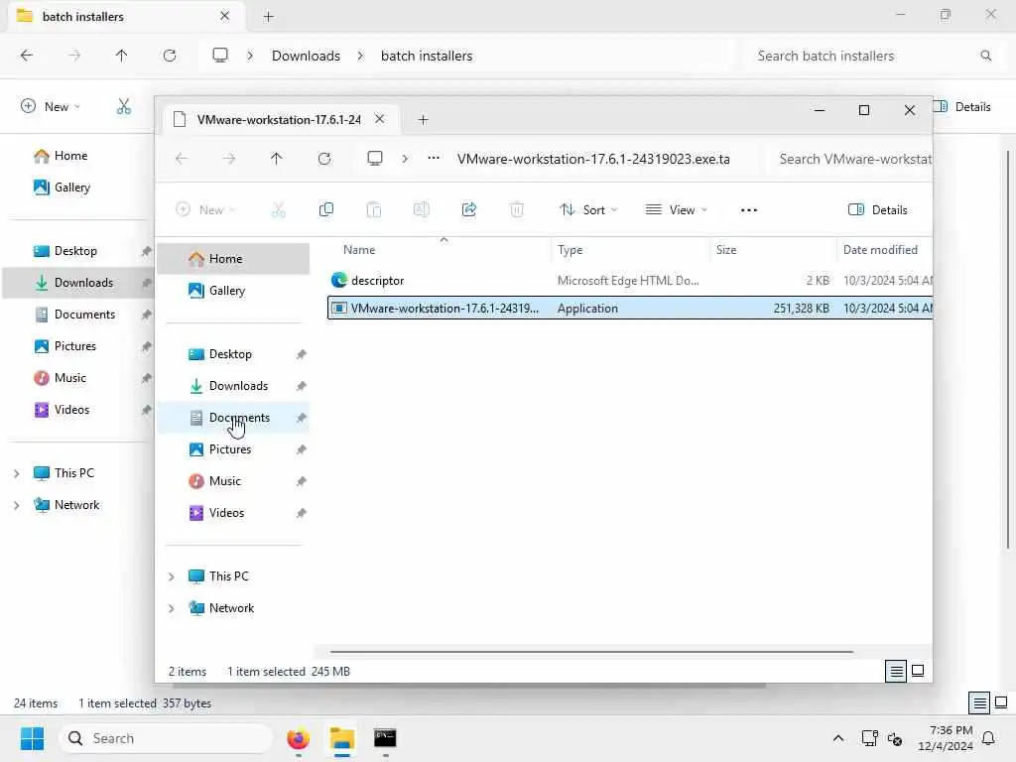Sort by the Size column header
Screen dimensions: 1016x762
(726, 250)
